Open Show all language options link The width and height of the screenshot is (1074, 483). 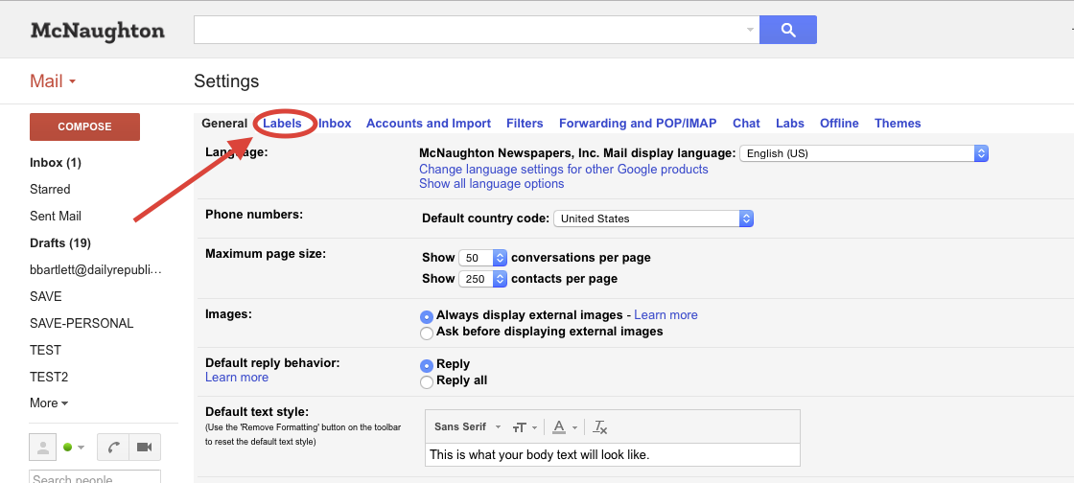point(491,184)
